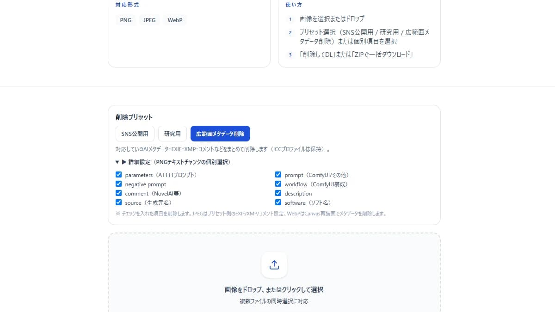
Task: Collapse the 詳細設定 disclosure section
Action: (173, 162)
